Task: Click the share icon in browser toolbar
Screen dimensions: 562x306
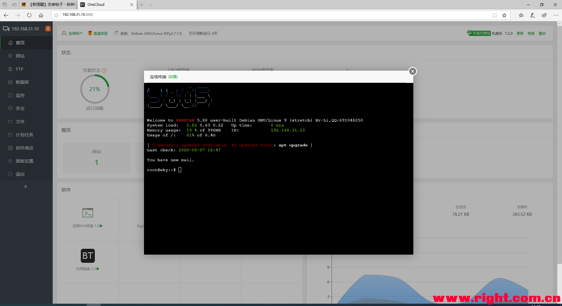Action: 544,15
